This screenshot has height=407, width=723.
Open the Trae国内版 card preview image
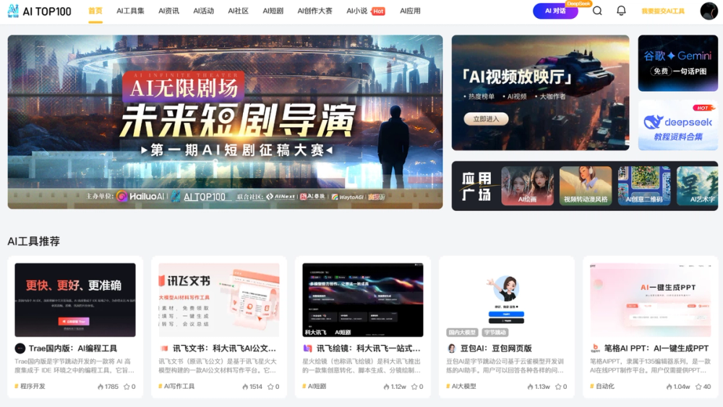click(x=75, y=300)
